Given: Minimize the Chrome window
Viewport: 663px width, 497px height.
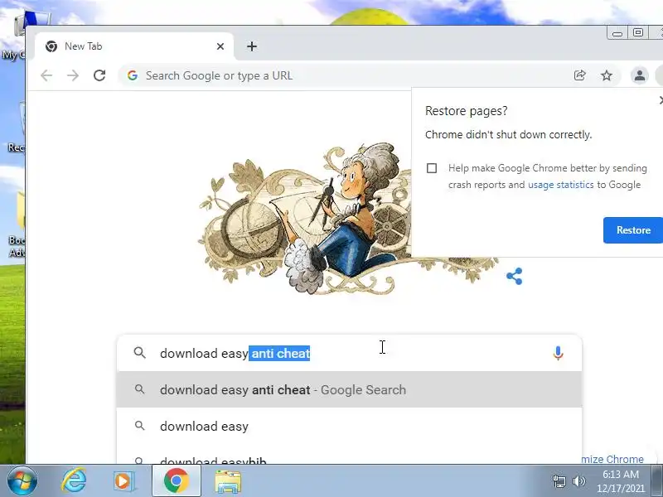Looking at the screenshot, I should pos(617,33).
